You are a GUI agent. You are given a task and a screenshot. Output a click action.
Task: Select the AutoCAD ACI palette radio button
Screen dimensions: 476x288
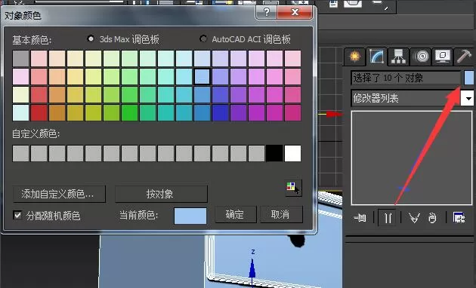[x=203, y=38]
